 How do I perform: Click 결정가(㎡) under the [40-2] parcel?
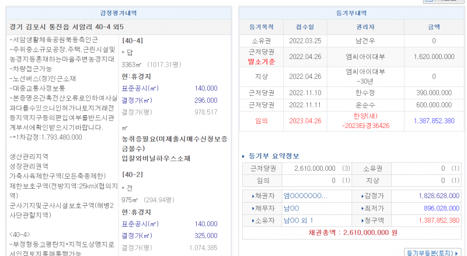click(140, 236)
